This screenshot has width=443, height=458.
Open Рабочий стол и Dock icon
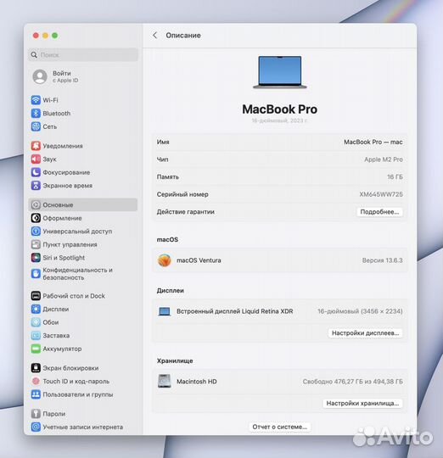point(36,296)
